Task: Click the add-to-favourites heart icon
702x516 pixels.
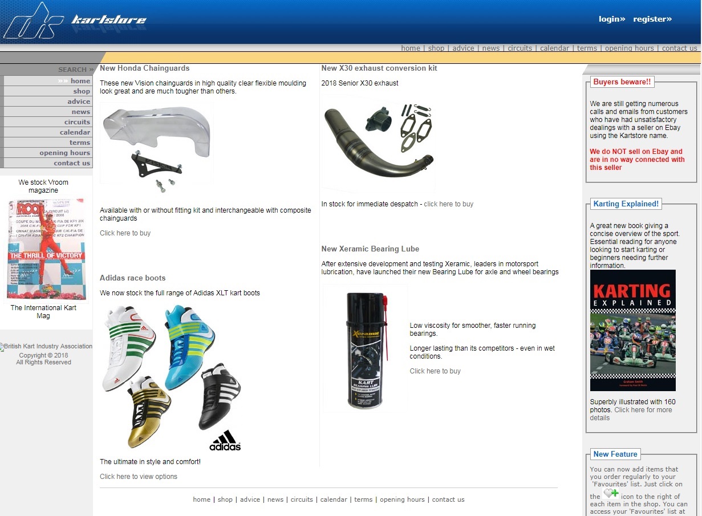Action: (611, 493)
